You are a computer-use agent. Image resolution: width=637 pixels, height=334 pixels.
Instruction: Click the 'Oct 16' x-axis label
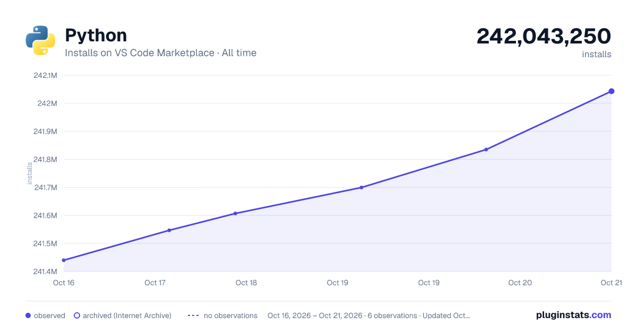[64, 283]
